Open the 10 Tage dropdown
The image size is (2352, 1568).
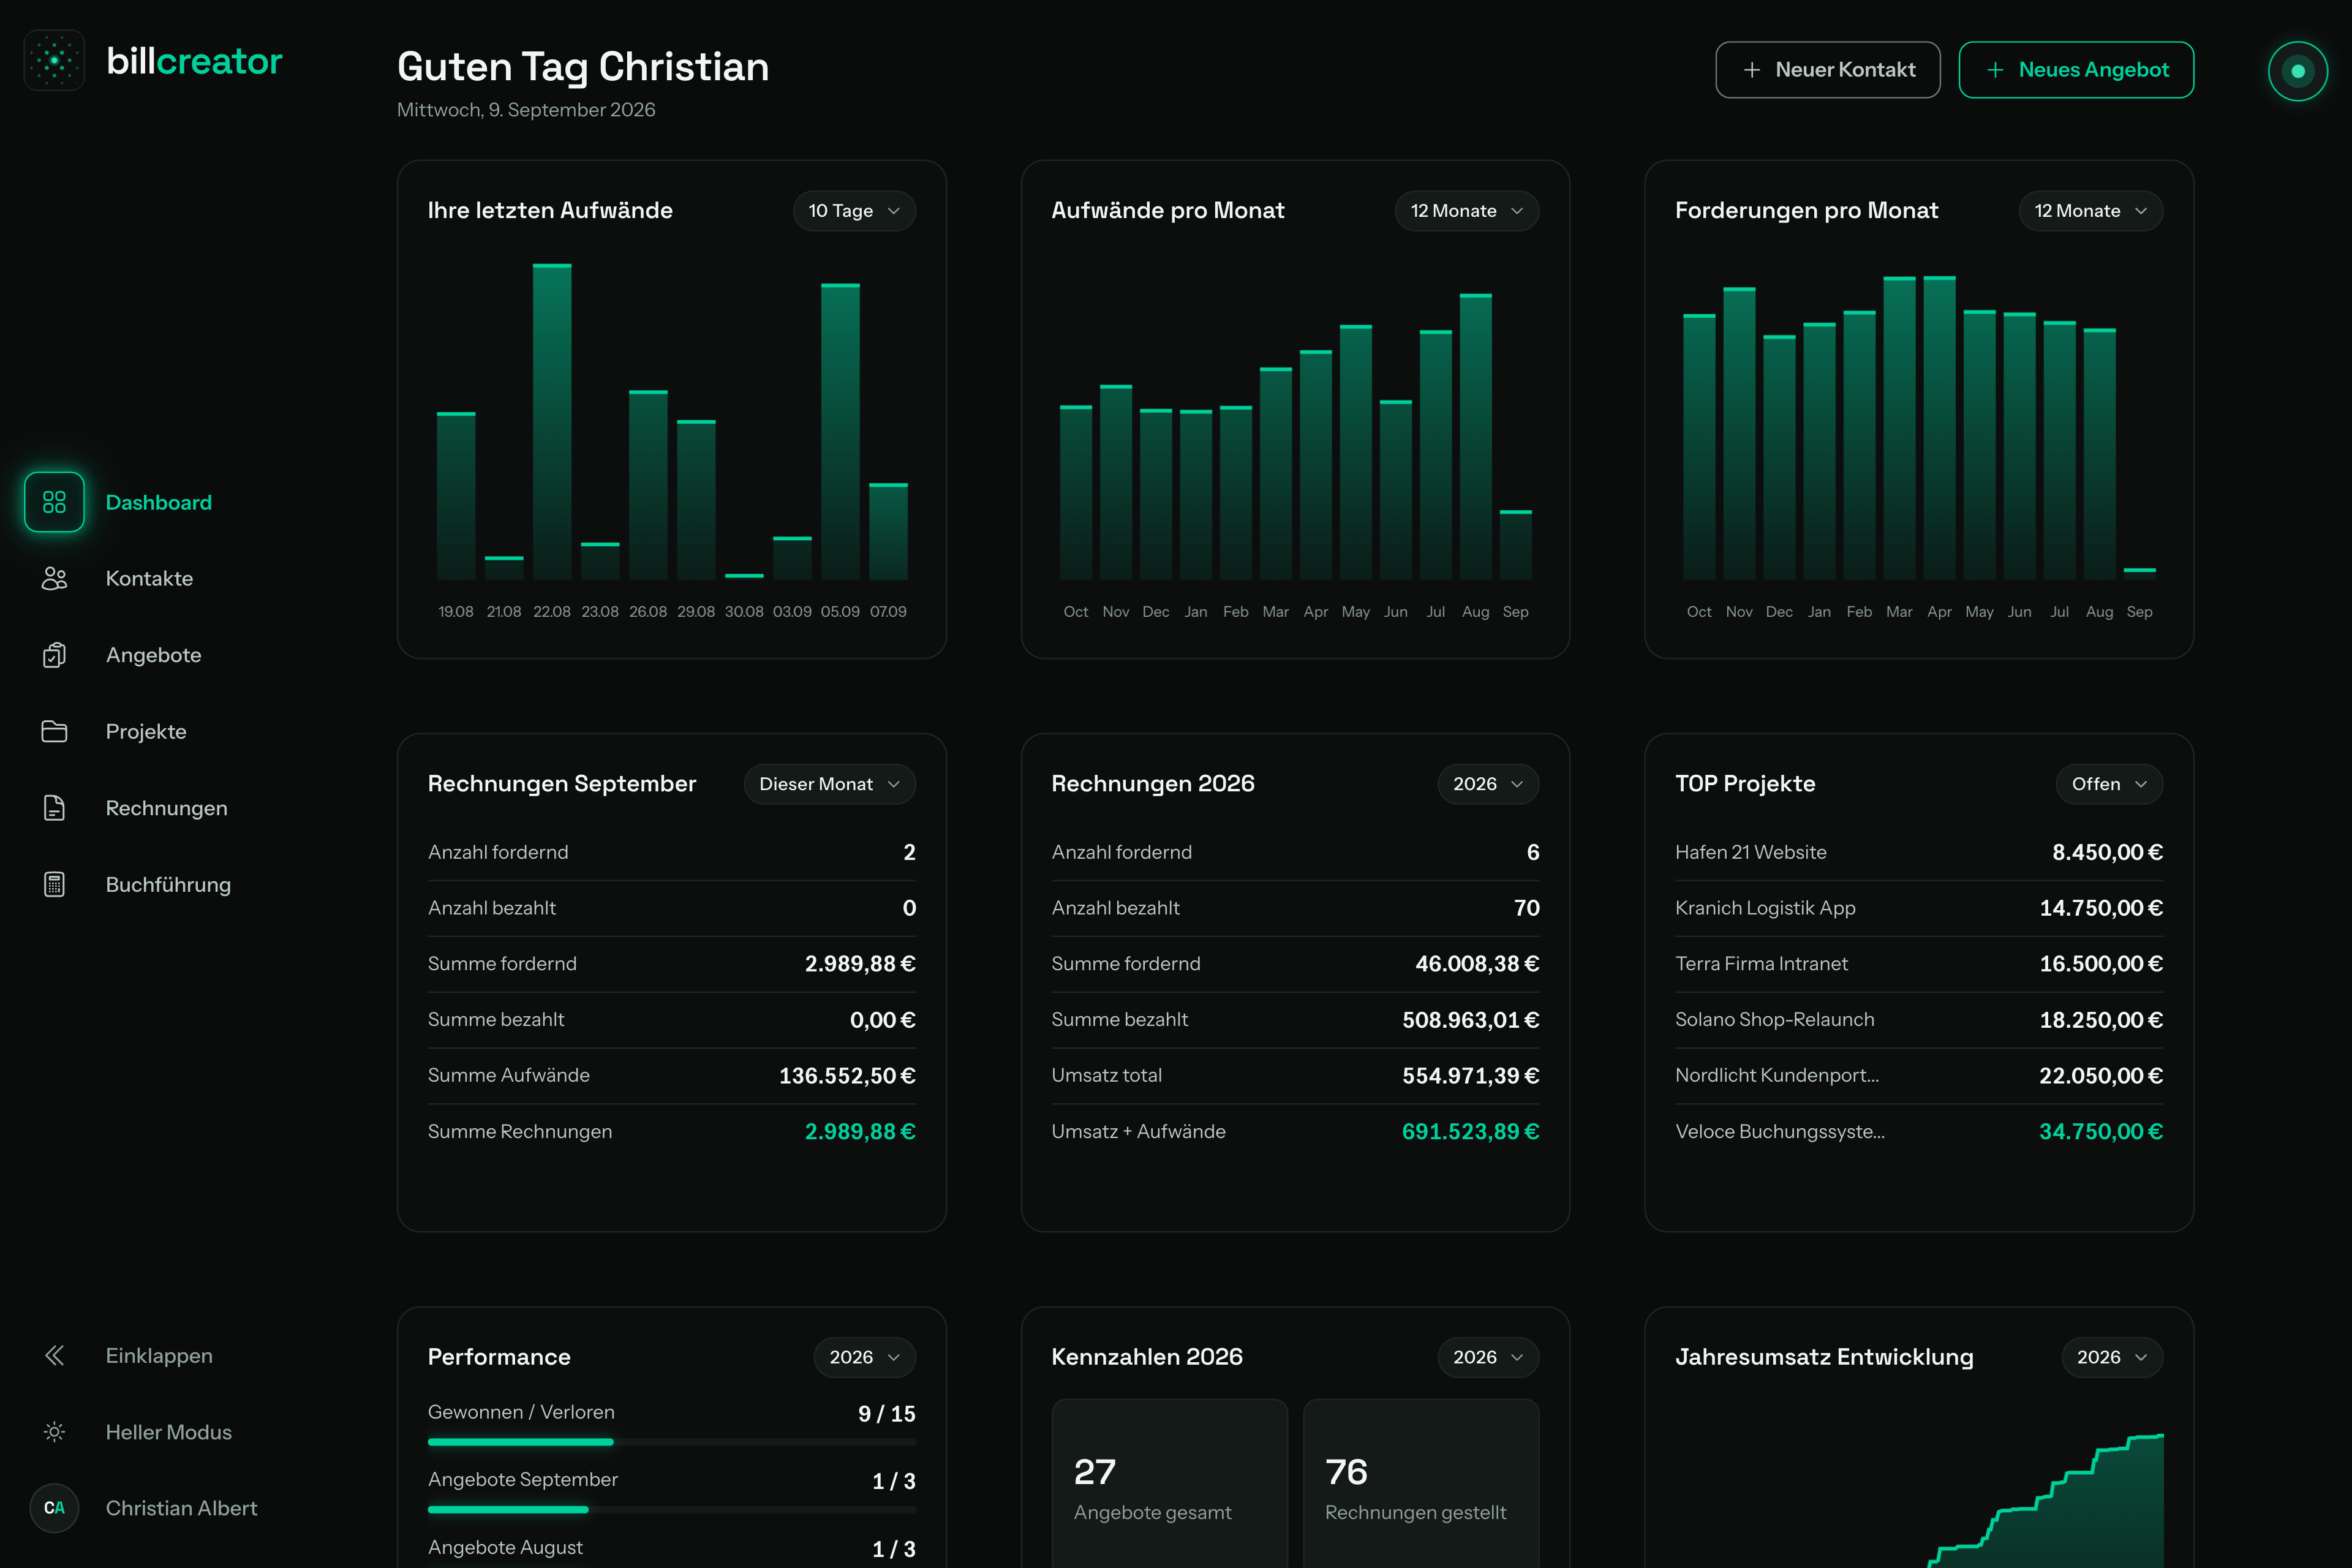click(x=854, y=211)
